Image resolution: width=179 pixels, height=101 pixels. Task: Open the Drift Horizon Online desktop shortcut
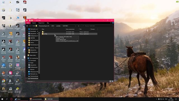(x=11, y=74)
